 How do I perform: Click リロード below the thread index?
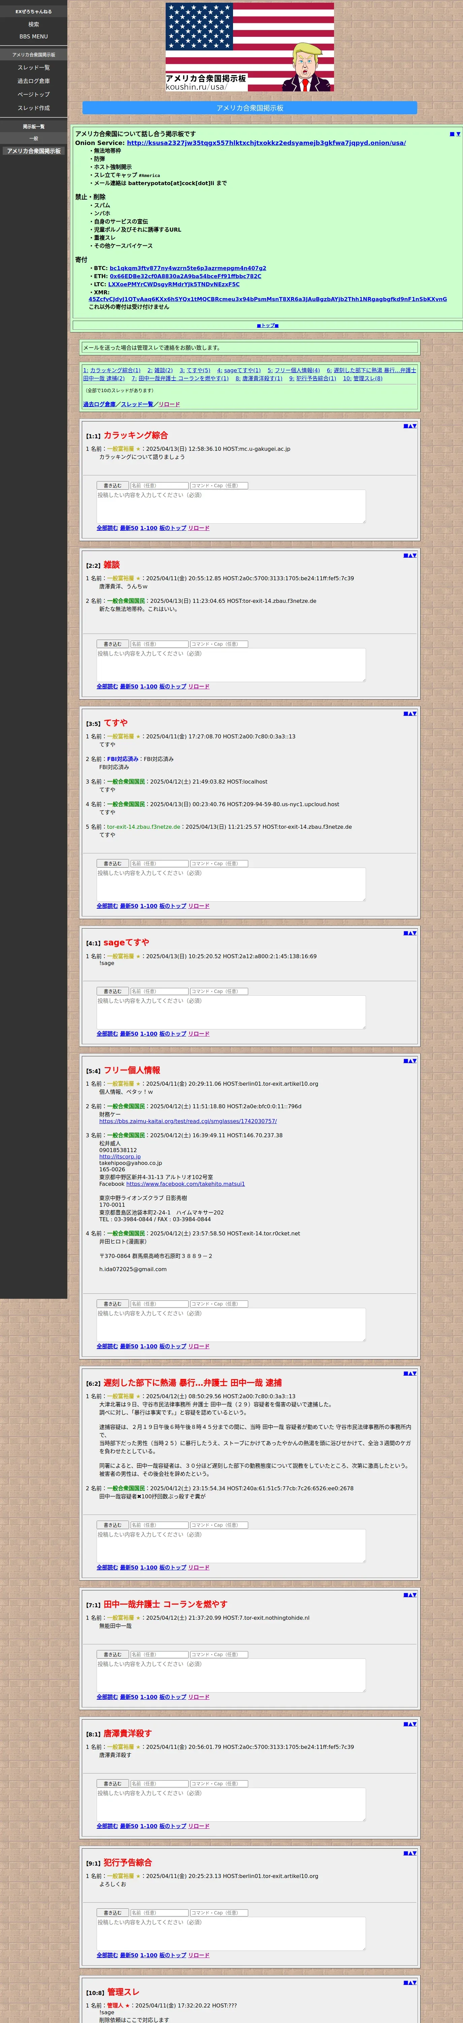[x=169, y=405]
